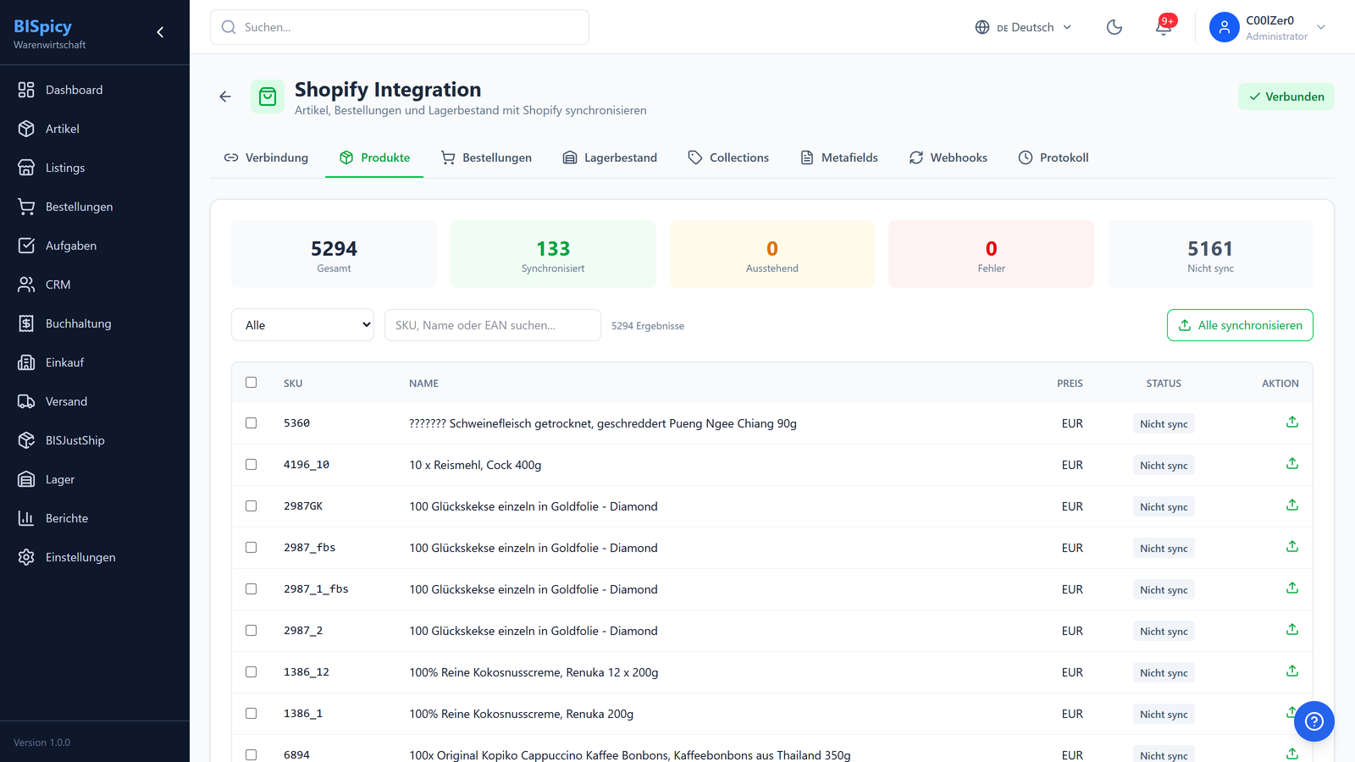Open the help question mark button
Viewport: 1355px width, 762px height.
[x=1314, y=721]
